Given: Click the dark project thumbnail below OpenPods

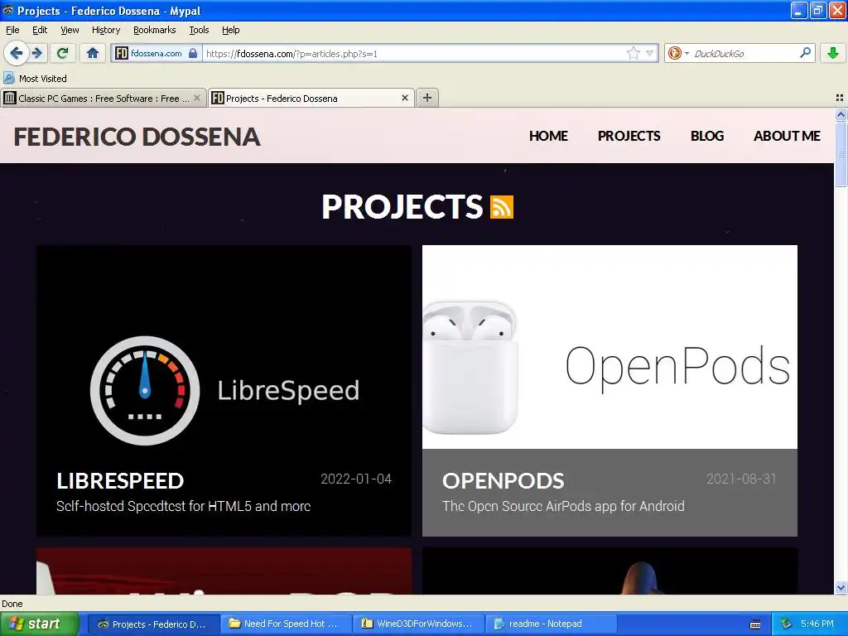Looking at the screenshot, I should click(609, 571).
